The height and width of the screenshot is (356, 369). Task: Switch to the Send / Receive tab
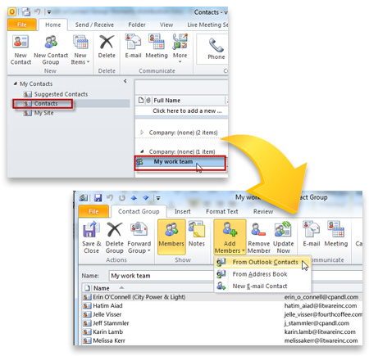(94, 25)
